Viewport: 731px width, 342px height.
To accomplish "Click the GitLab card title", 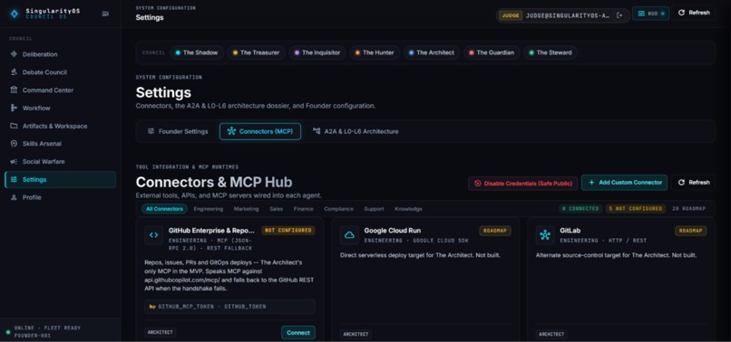I will (570, 231).
